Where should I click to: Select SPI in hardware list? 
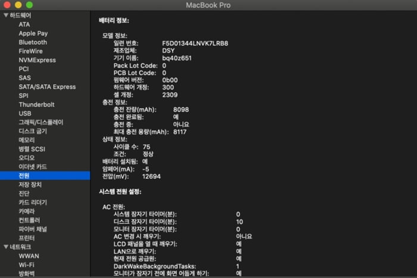pyautogui.click(x=23, y=95)
